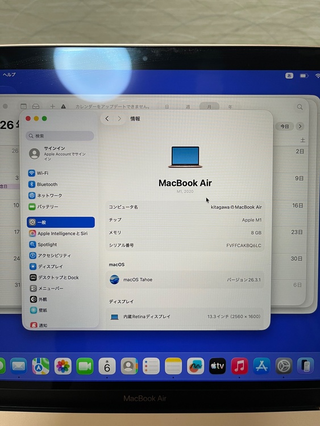The width and height of the screenshot is (320, 426).
Task: Go forward with the right chevron
Action: coord(119,119)
